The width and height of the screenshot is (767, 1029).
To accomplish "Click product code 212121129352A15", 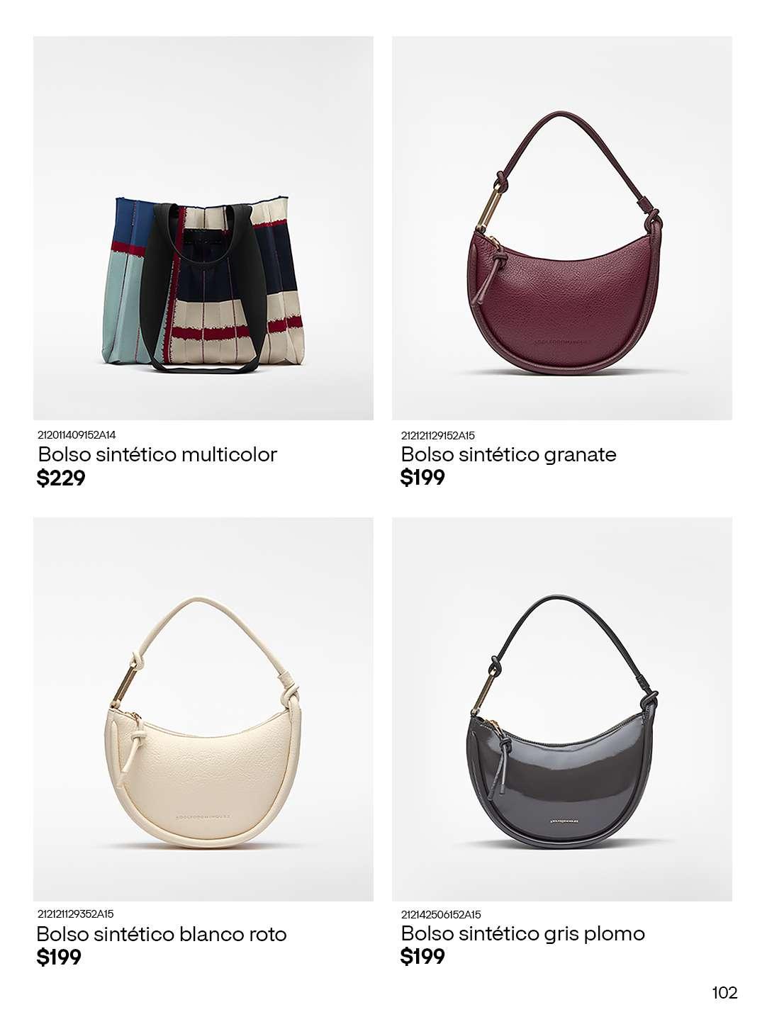I will click(75, 914).
